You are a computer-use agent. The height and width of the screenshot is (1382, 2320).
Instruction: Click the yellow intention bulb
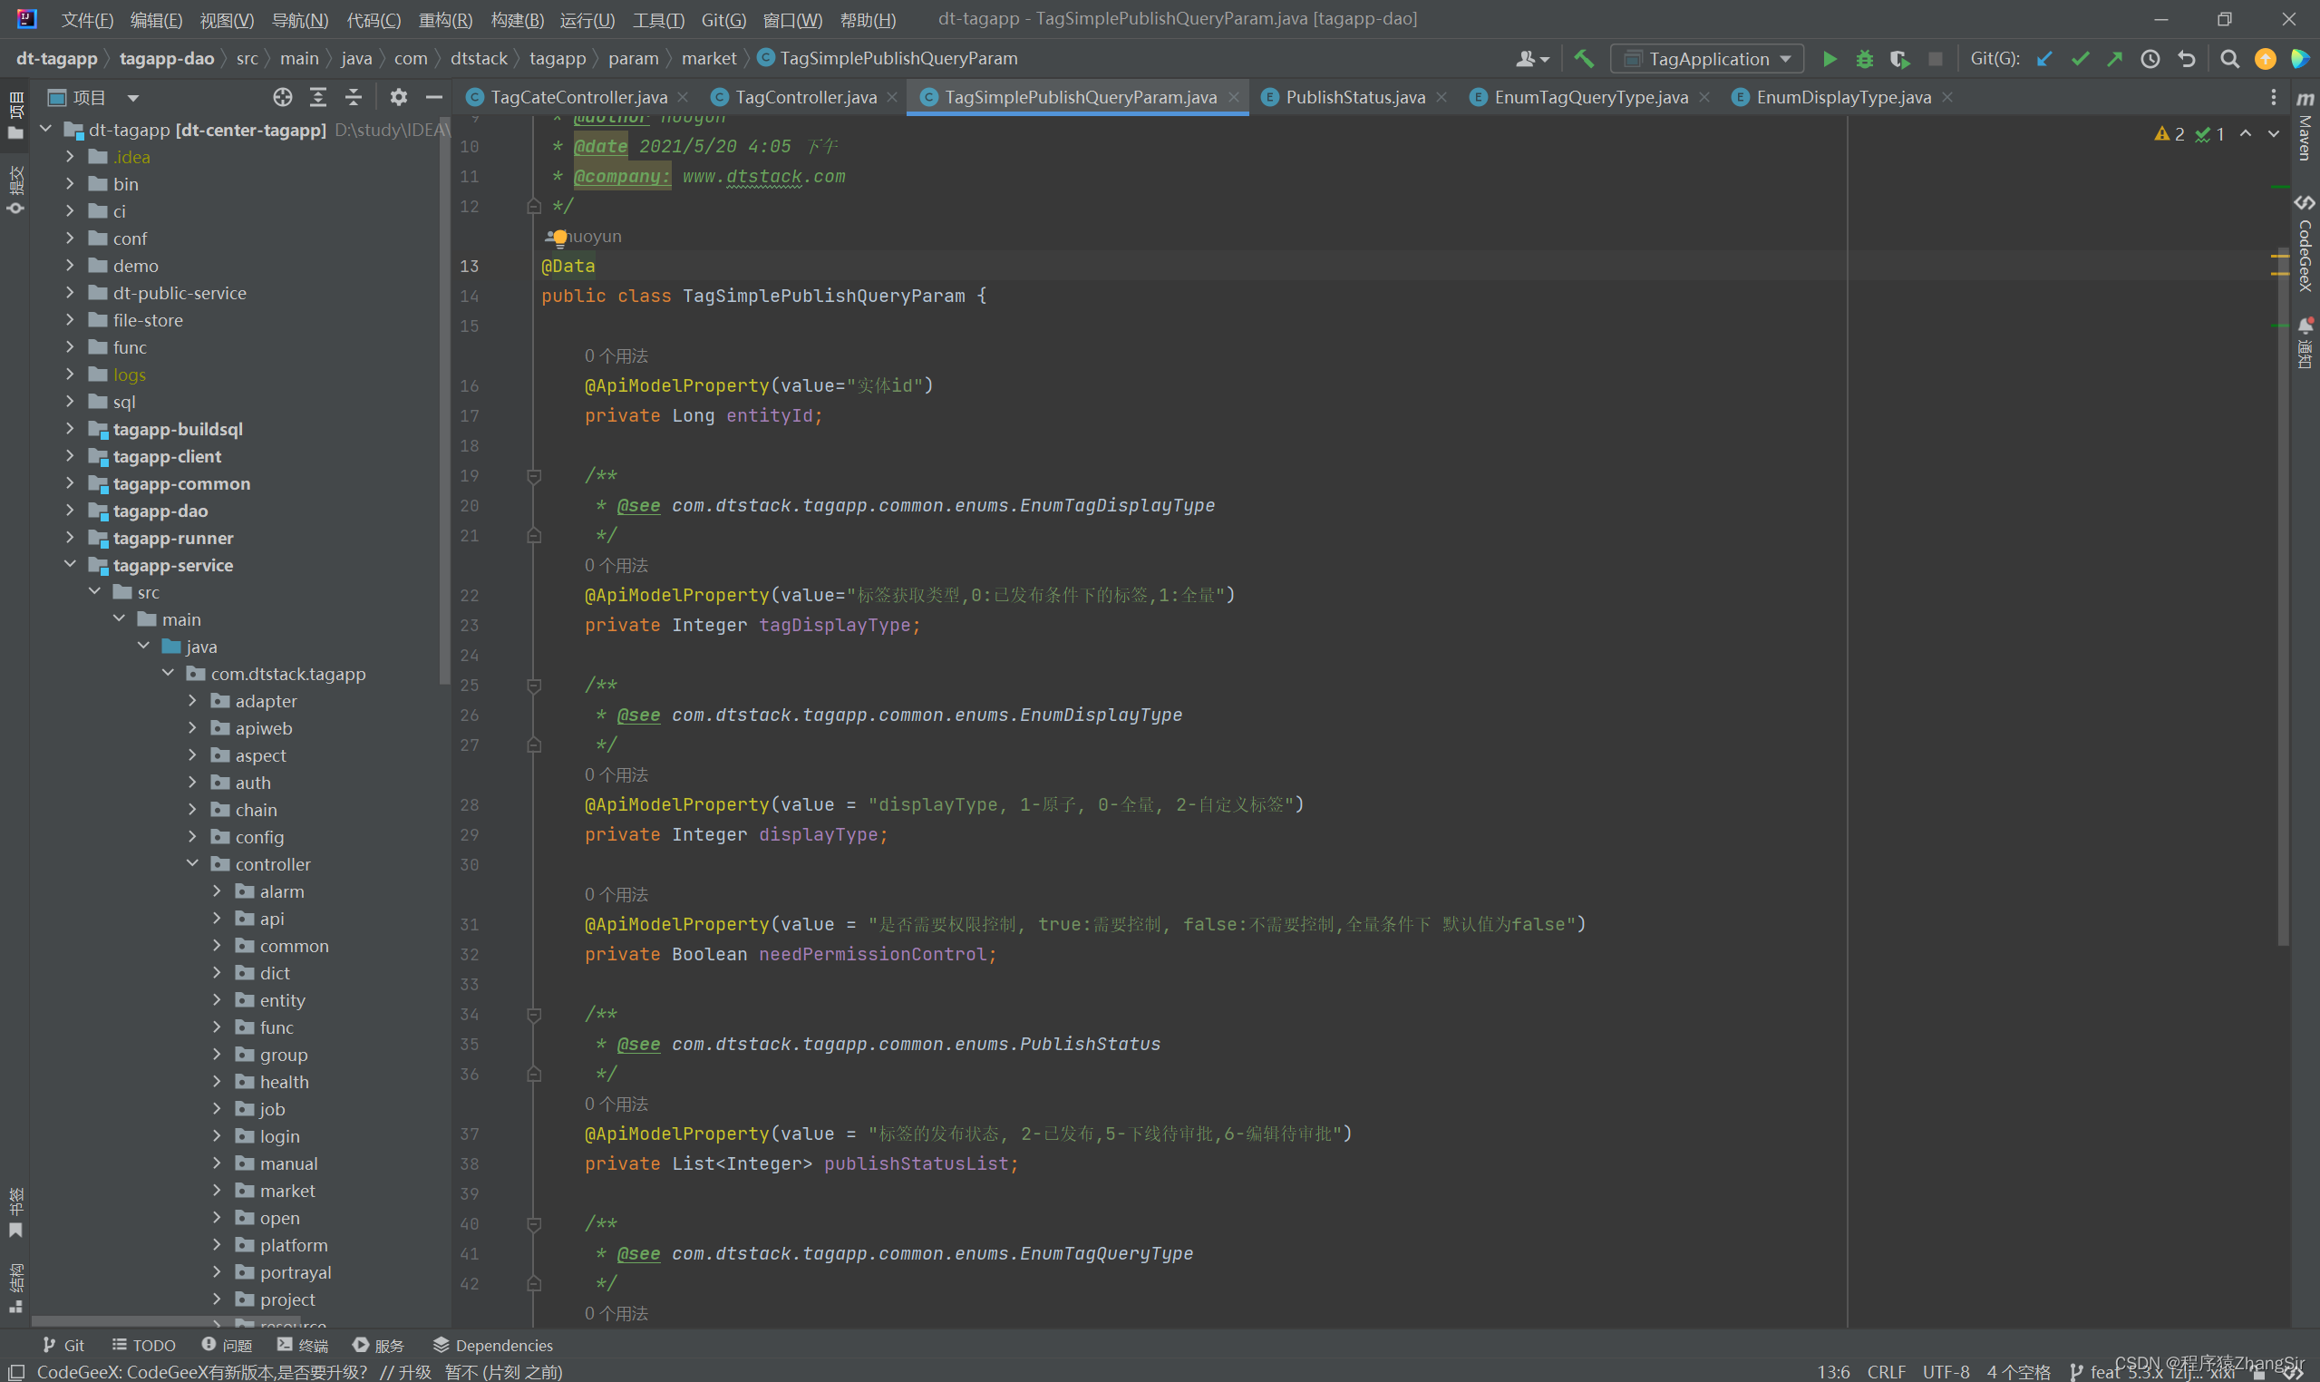tap(559, 238)
